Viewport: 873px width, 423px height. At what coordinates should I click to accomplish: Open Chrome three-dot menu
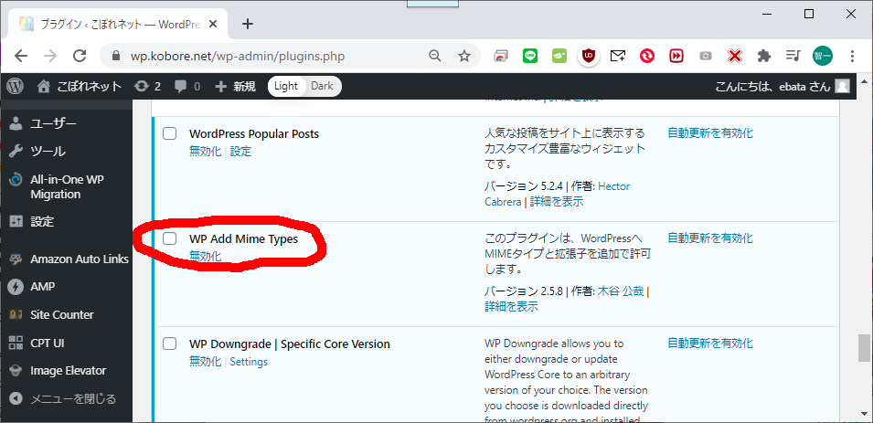point(853,56)
